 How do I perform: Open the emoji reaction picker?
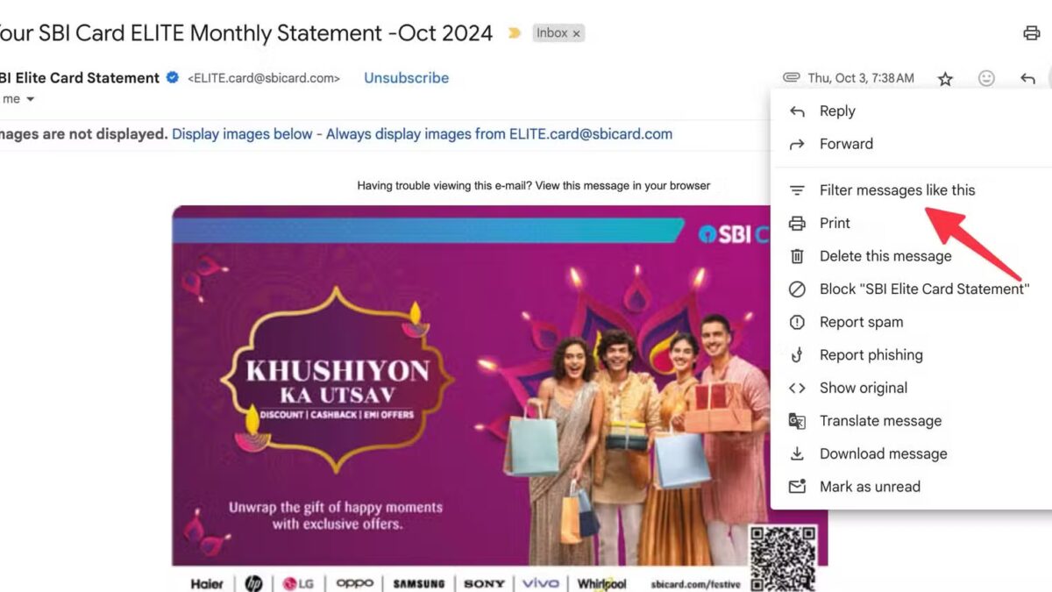[986, 78]
